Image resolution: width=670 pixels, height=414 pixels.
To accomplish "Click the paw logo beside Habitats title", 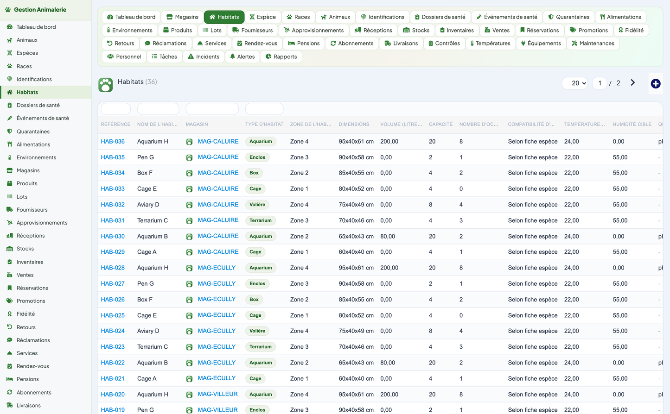I will [106, 85].
